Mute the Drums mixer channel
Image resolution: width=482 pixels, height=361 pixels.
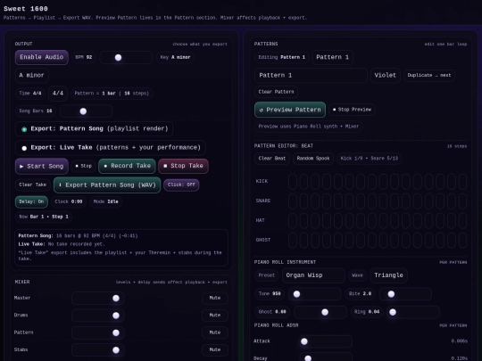point(215,316)
